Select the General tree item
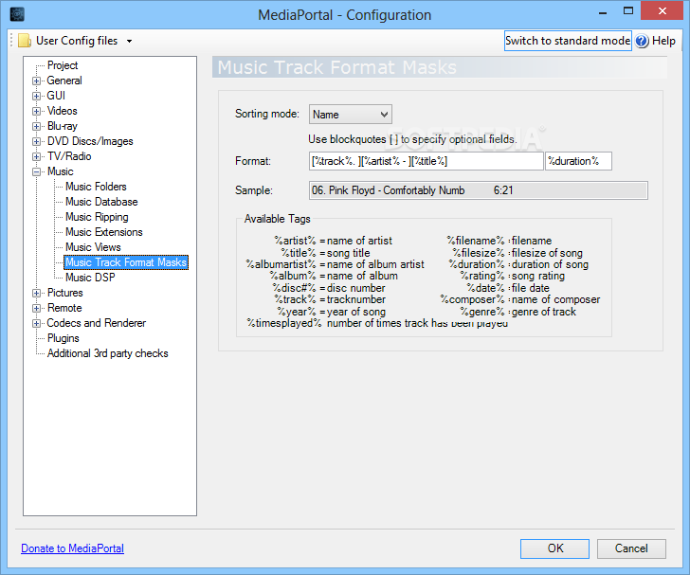The image size is (690, 575). tap(64, 81)
